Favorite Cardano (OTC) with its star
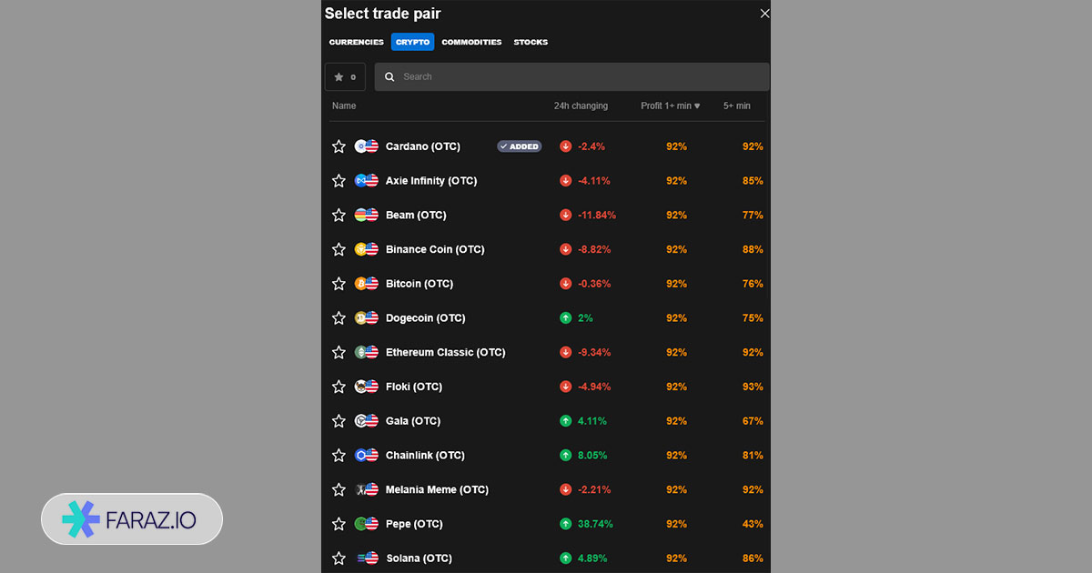The image size is (1092, 573). pyautogui.click(x=339, y=146)
